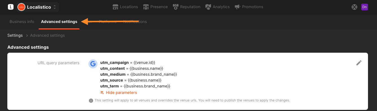Viewport: 377px width, 111px height.
Task: Collapse list with Hide parameters
Action: point(119,92)
